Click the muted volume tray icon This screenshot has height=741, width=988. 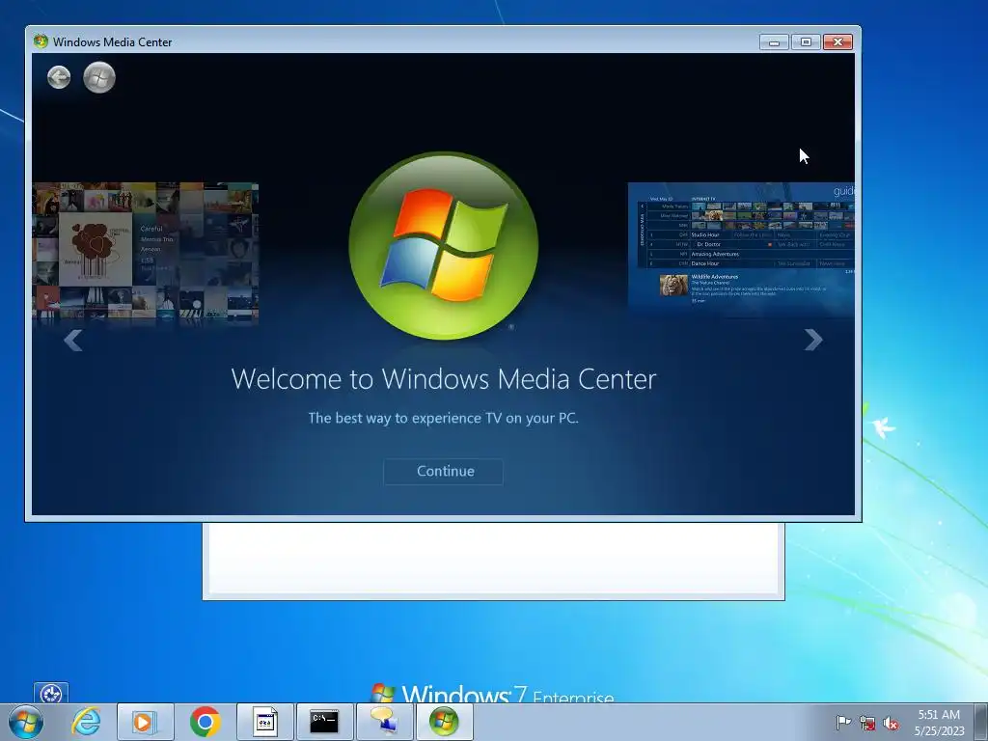pyautogui.click(x=891, y=723)
